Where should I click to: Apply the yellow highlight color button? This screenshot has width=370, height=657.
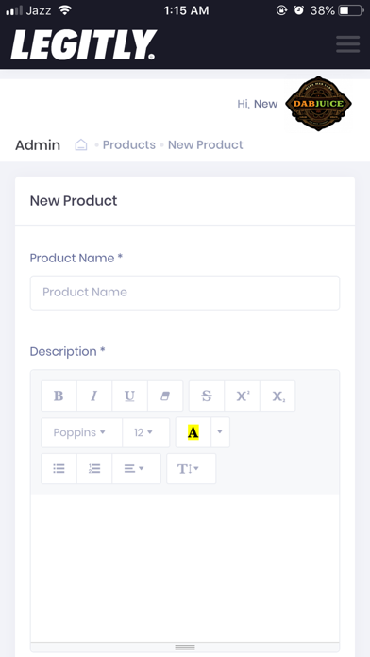[193, 432]
